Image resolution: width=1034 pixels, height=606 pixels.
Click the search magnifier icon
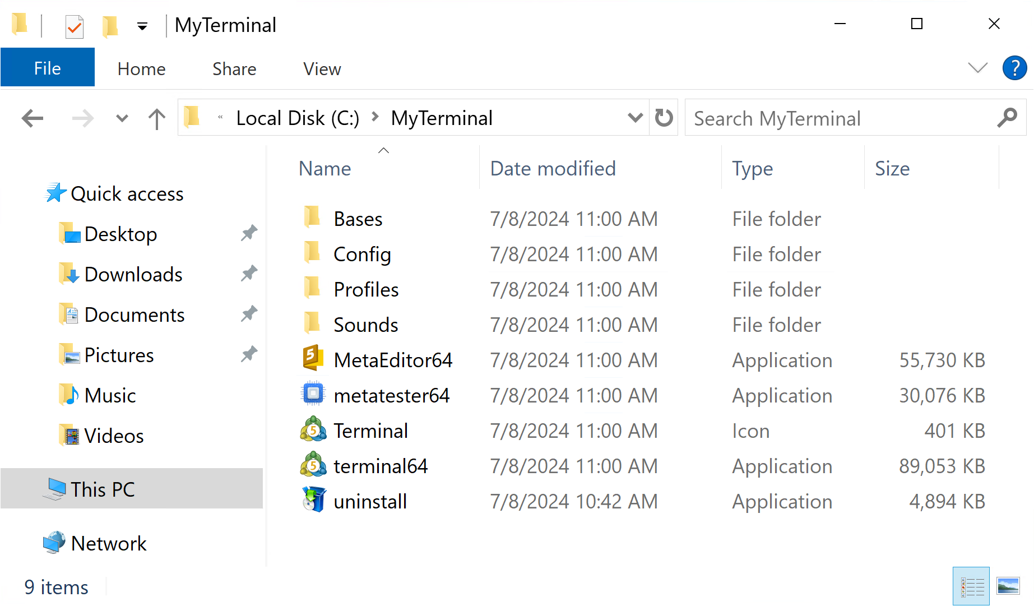tap(1007, 118)
